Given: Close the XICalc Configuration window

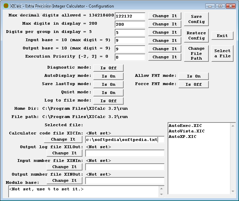Looking at the screenshot, I should click(x=231, y=6).
